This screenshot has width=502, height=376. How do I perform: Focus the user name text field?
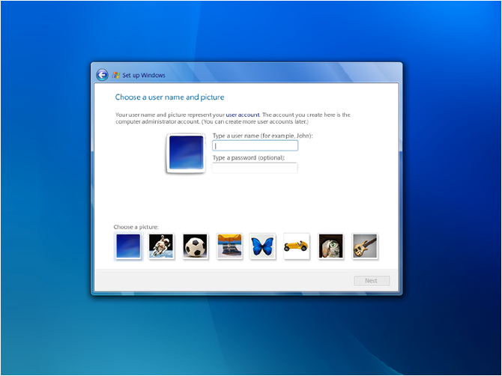click(x=255, y=145)
